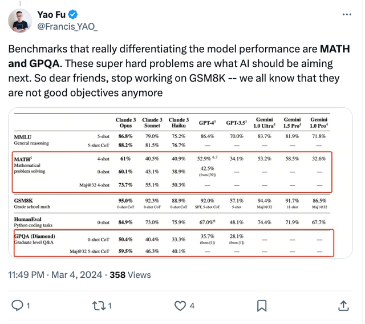Screen dimensions: 365x324
Task: Open the benchmark table image
Action: coord(180,183)
